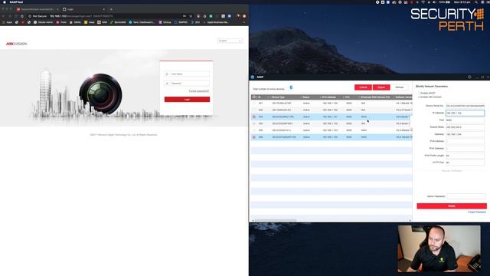Tick the checkbox for device row 004

pos(253,123)
